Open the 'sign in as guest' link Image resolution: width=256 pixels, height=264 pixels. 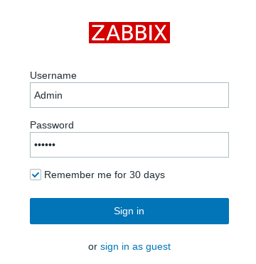coord(135,247)
